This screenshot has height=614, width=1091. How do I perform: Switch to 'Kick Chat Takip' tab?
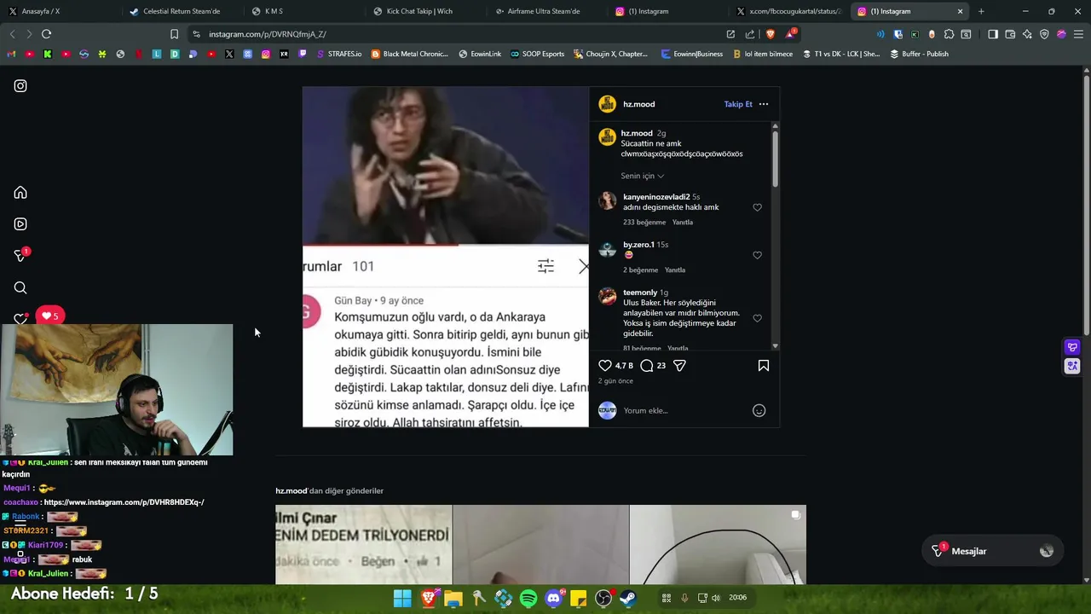(x=424, y=11)
